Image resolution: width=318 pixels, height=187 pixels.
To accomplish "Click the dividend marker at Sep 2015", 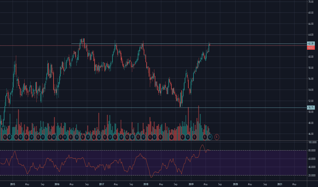I will point(43,137).
